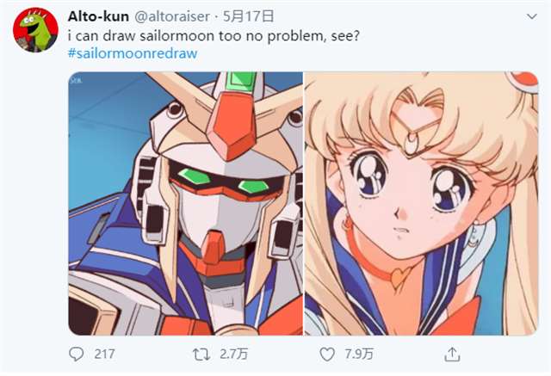Click the small watermark on the Gundam image
This screenshot has height=376, width=551.
pos(77,80)
